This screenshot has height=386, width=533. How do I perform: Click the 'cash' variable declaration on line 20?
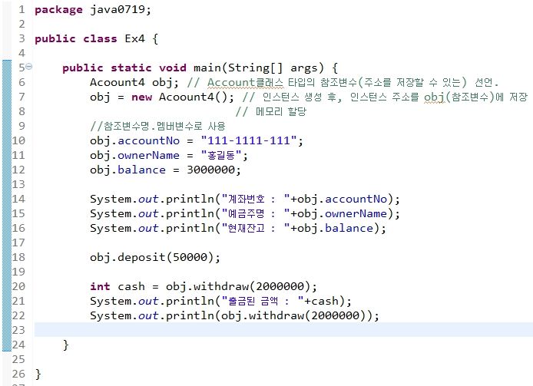coord(131,286)
